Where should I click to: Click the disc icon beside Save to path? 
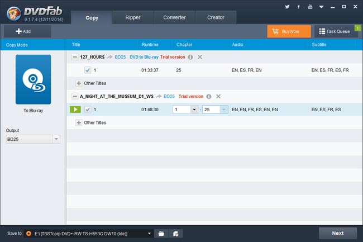click(28, 234)
